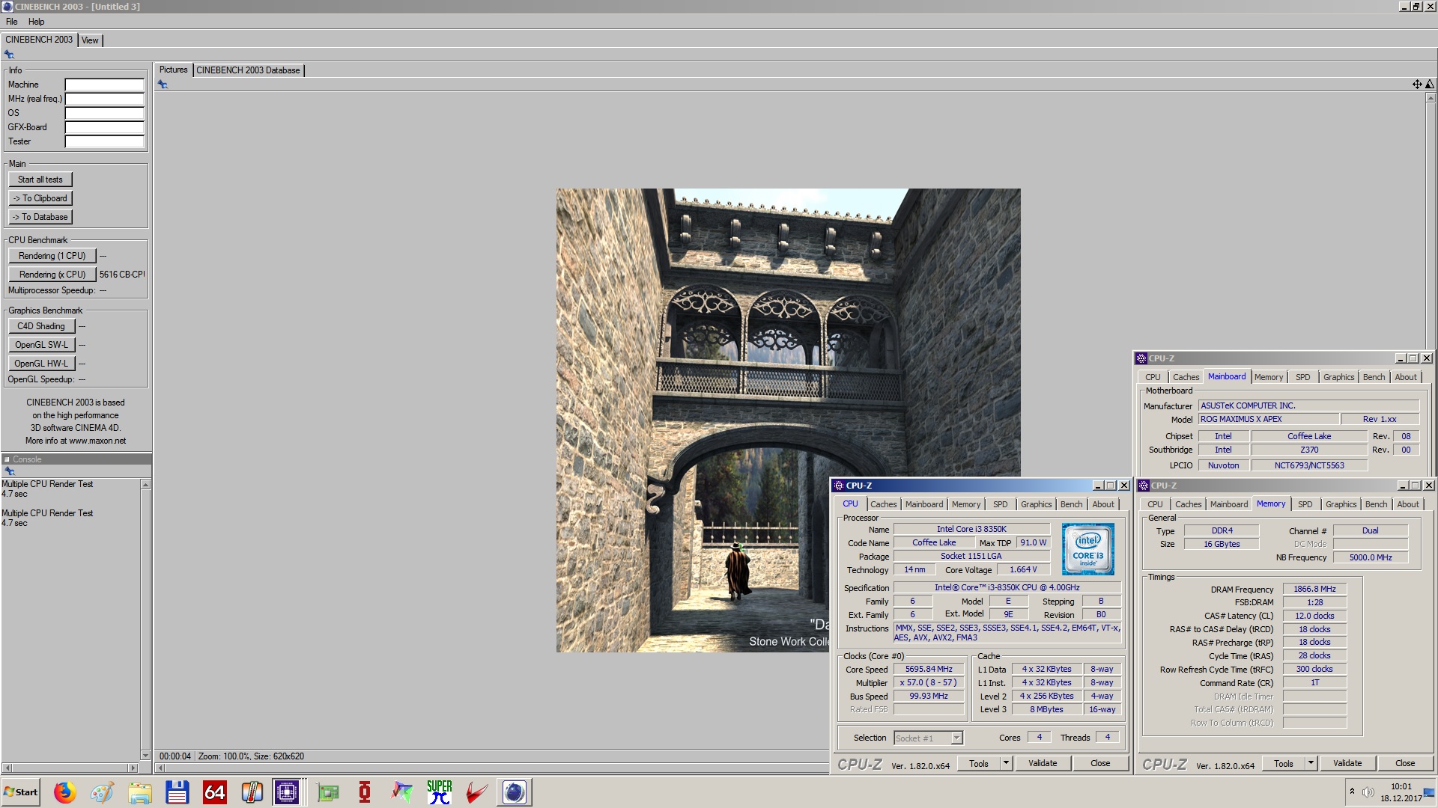This screenshot has width=1438, height=808.
Task: Click Start all tests
Action: 40,180
